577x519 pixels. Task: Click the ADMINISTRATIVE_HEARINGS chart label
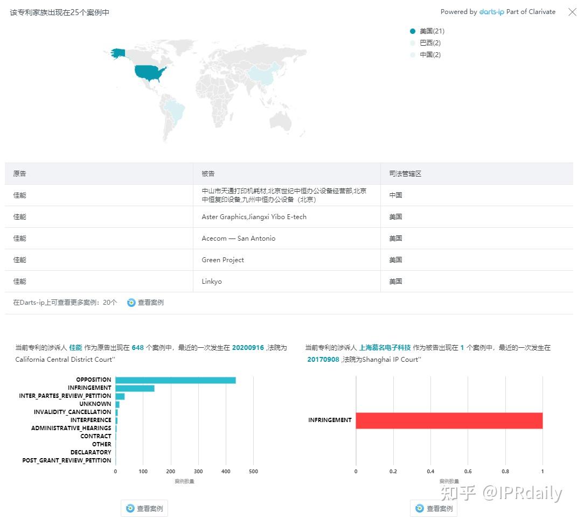[71, 428]
